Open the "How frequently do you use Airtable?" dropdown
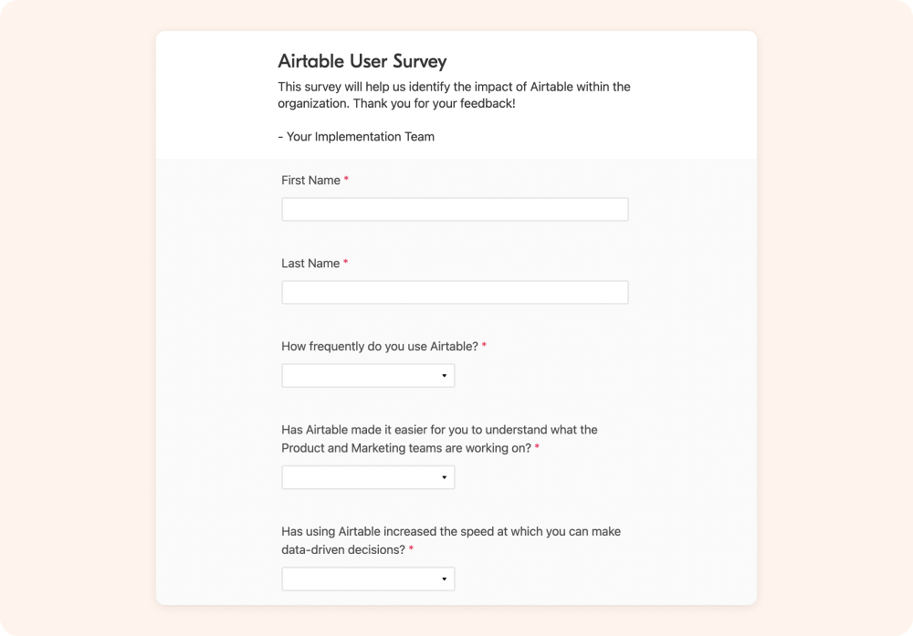 pyautogui.click(x=368, y=375)
